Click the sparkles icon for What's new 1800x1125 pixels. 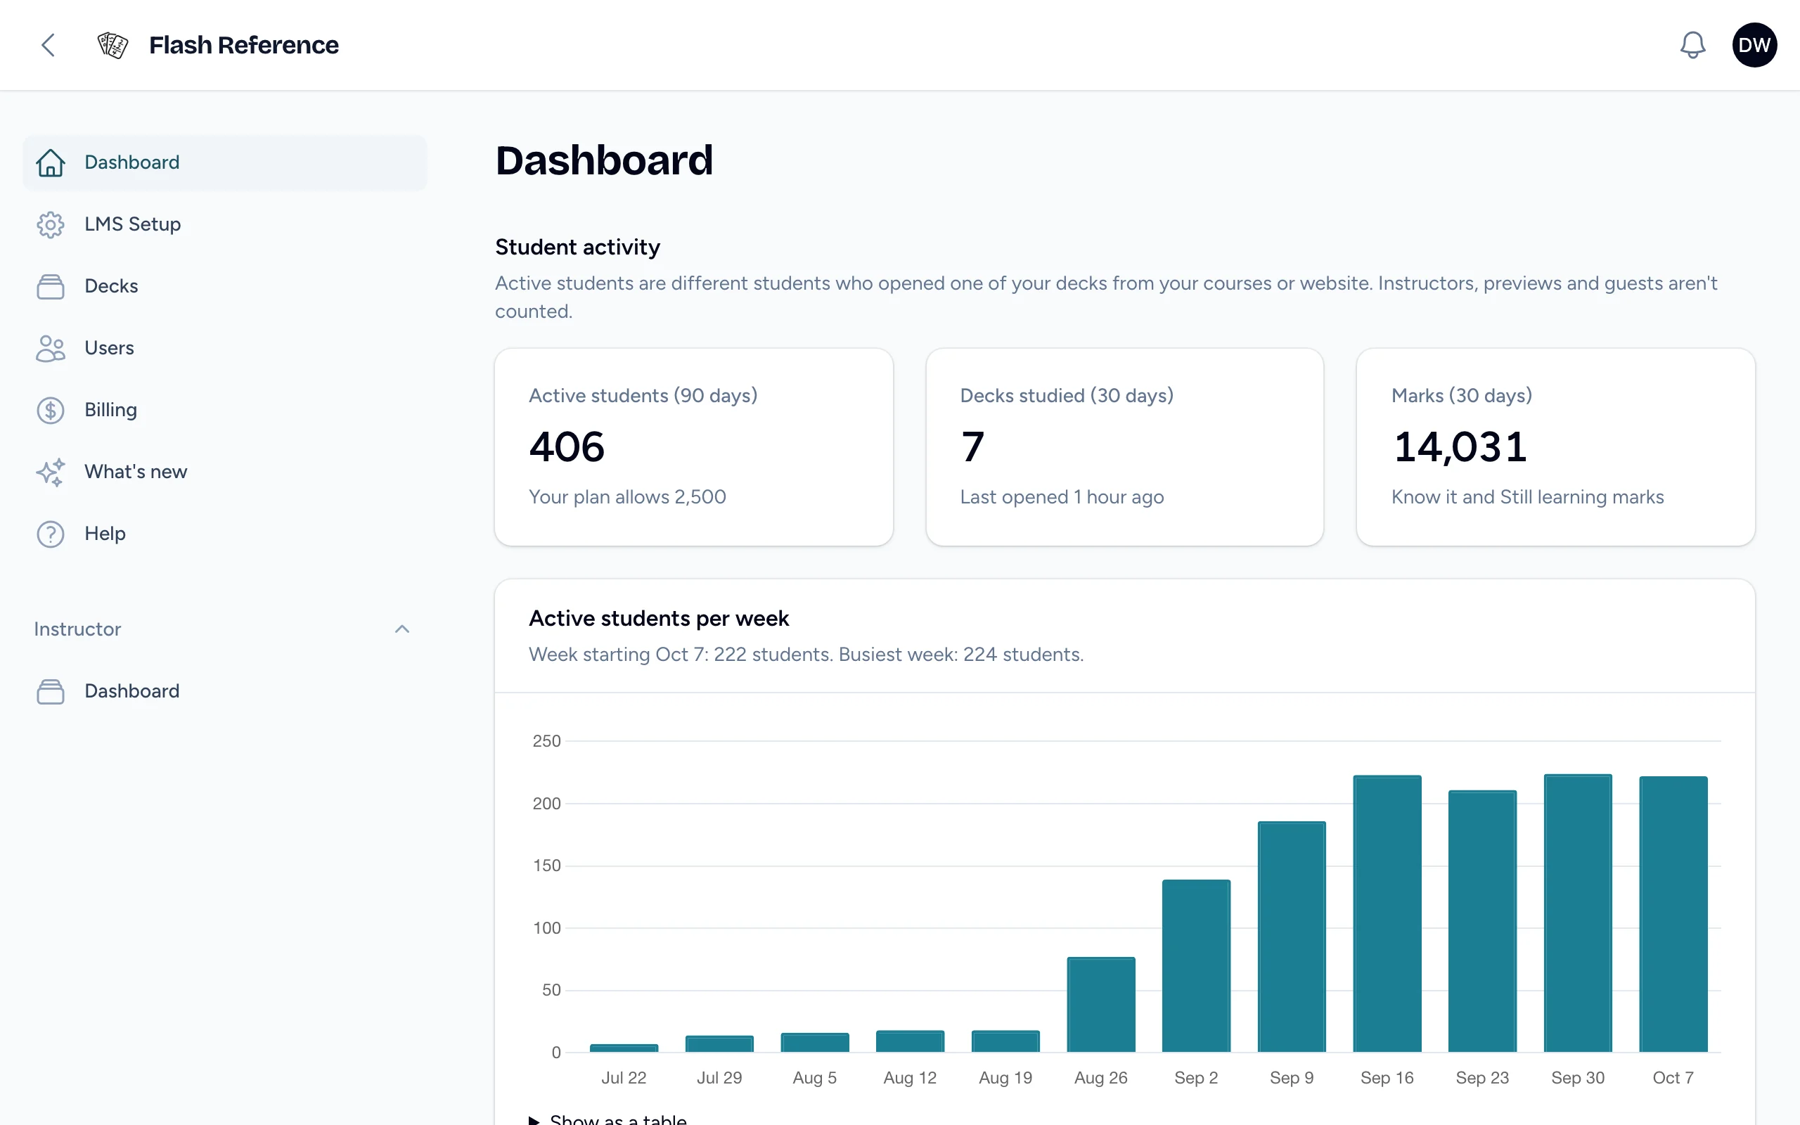click(x=51, y=472)
